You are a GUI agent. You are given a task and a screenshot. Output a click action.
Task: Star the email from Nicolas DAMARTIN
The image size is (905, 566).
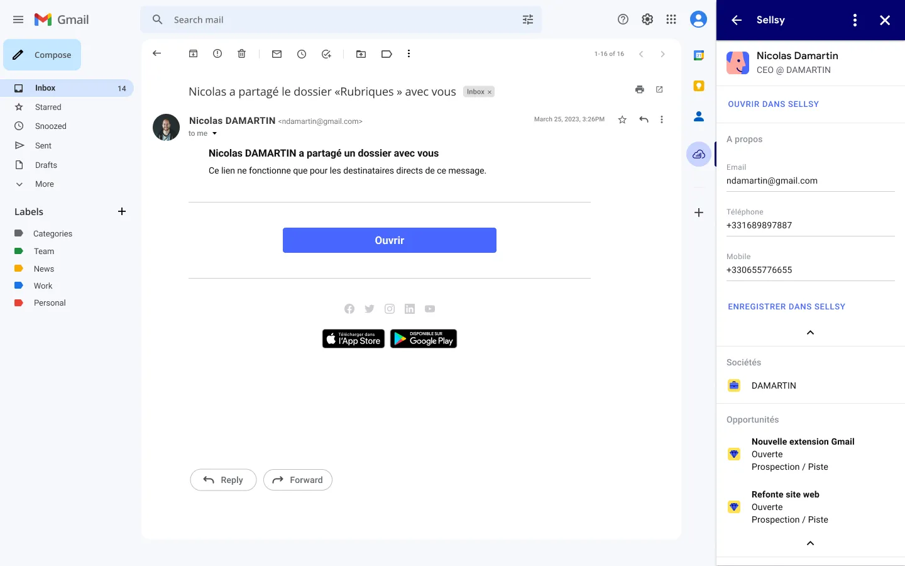(622, 119)
